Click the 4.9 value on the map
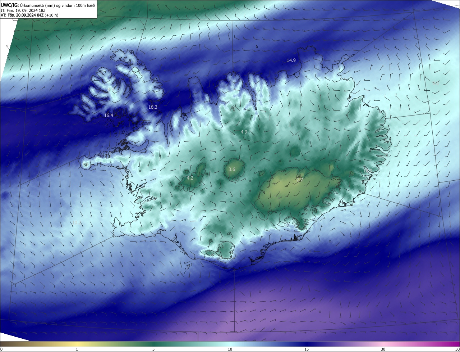This screenshot has height=352, width=460. point(244,132)
